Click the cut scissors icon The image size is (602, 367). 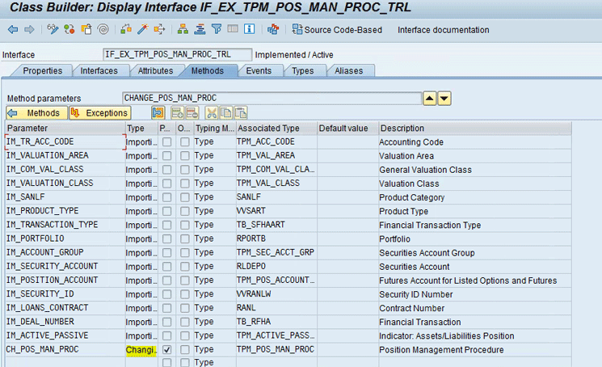[x=211, y=113]
